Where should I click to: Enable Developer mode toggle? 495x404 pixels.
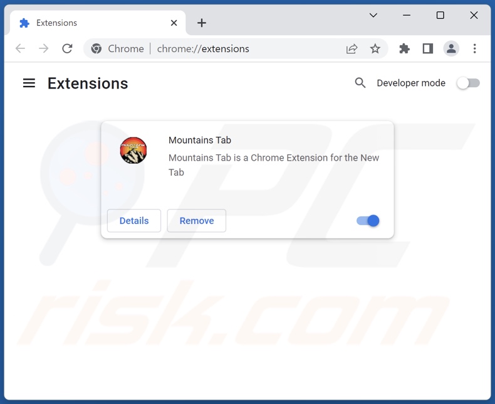click(469, 83)
